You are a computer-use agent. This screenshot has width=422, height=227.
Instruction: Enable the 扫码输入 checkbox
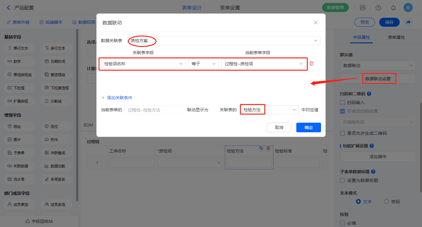pyautogui.click(x=342, y=103)
